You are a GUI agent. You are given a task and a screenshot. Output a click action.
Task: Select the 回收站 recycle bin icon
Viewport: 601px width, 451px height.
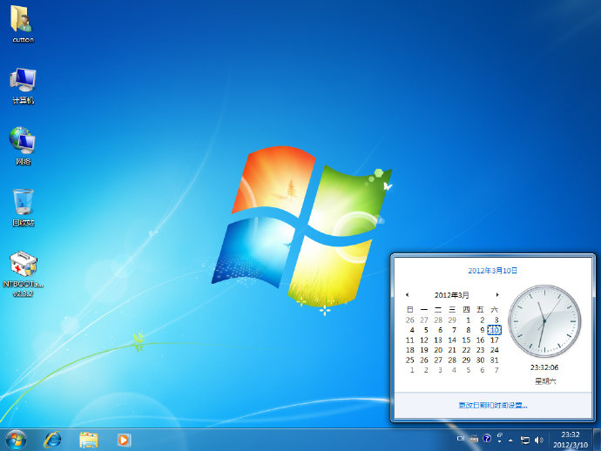tap(23, 207)
